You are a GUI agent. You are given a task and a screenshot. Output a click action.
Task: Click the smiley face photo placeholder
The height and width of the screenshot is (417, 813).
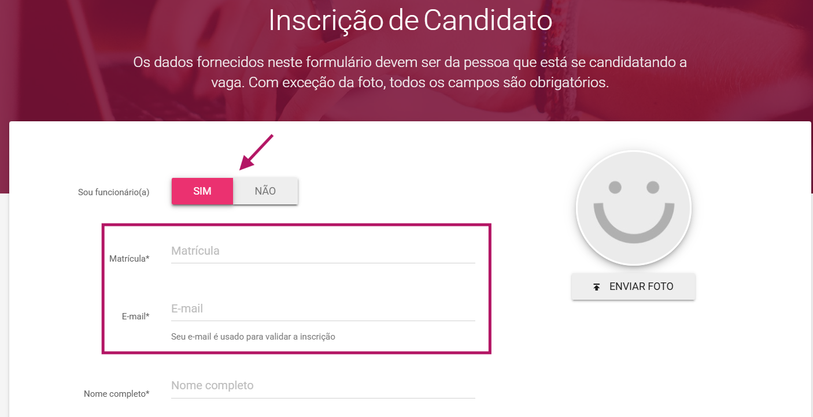pyautogui.click(x=634, y=208)
